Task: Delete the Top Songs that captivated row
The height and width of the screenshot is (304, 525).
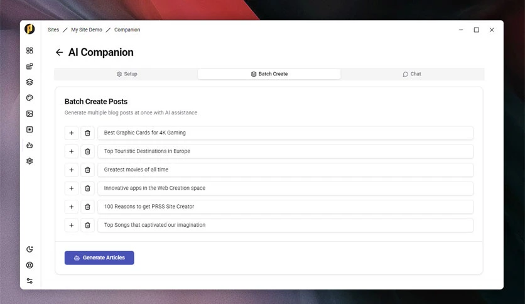Action: (x=87, y=225)
